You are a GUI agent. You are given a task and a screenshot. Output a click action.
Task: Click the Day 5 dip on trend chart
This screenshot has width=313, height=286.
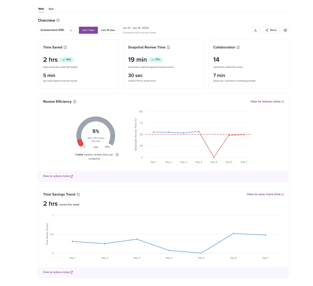(201, 253)
